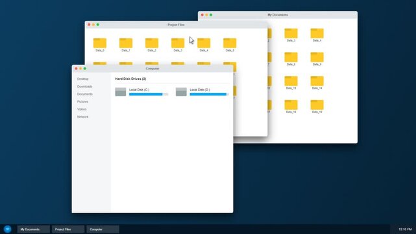
Task: Click the Data_4 folder in Project Files
Action: [x=204, y=43]
